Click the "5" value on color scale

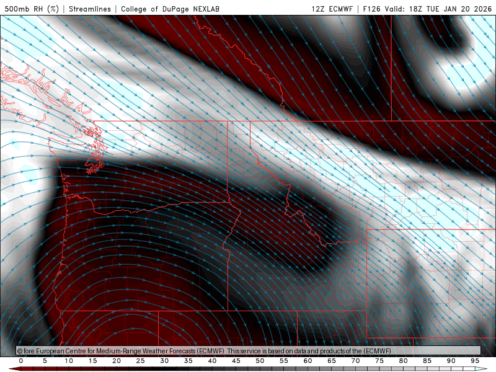(45, 361)
